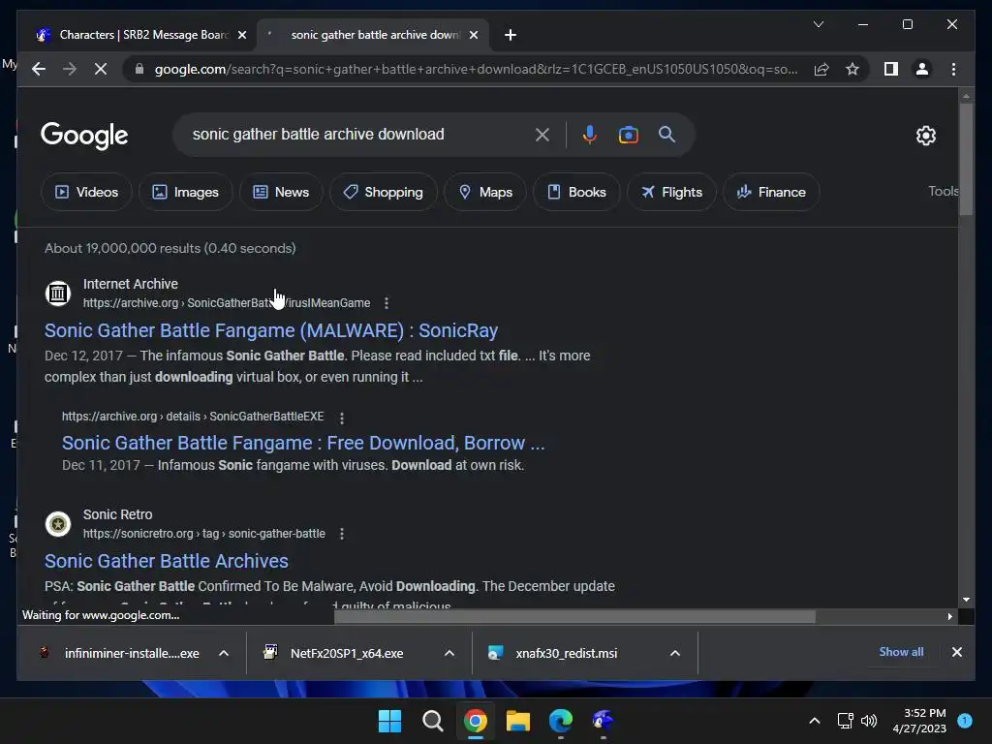Close the downloads bar
The image size is (992, 744).
pos(956,652)
